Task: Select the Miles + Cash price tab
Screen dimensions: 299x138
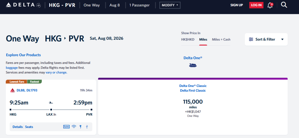Action: click(221, 39)
